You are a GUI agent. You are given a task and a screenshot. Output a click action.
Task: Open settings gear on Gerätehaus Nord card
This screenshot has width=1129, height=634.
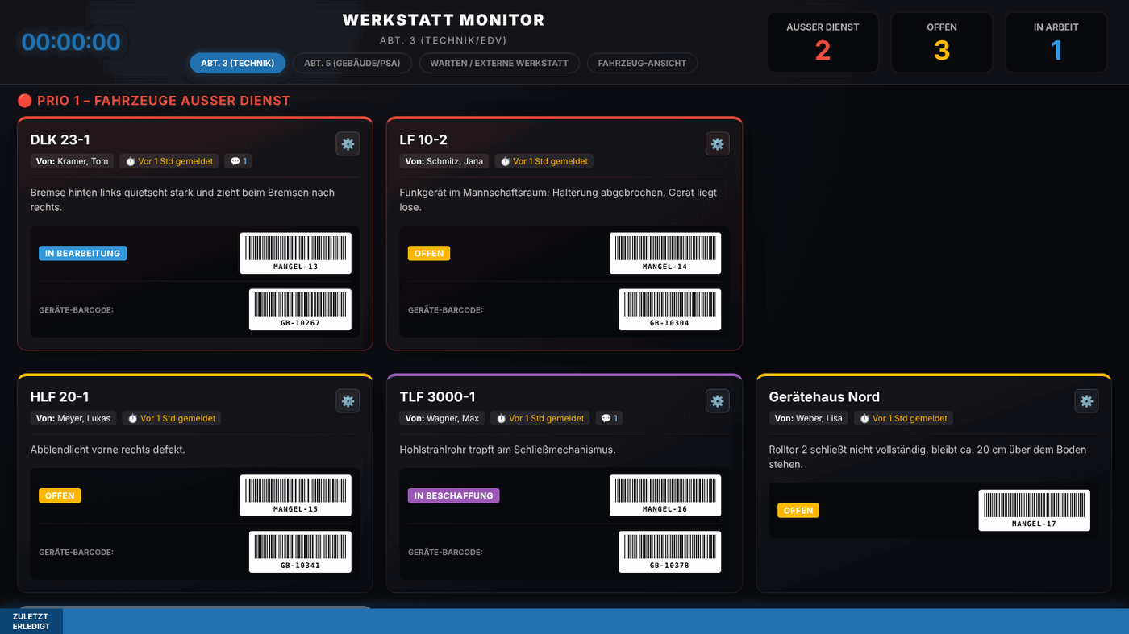1086,401
